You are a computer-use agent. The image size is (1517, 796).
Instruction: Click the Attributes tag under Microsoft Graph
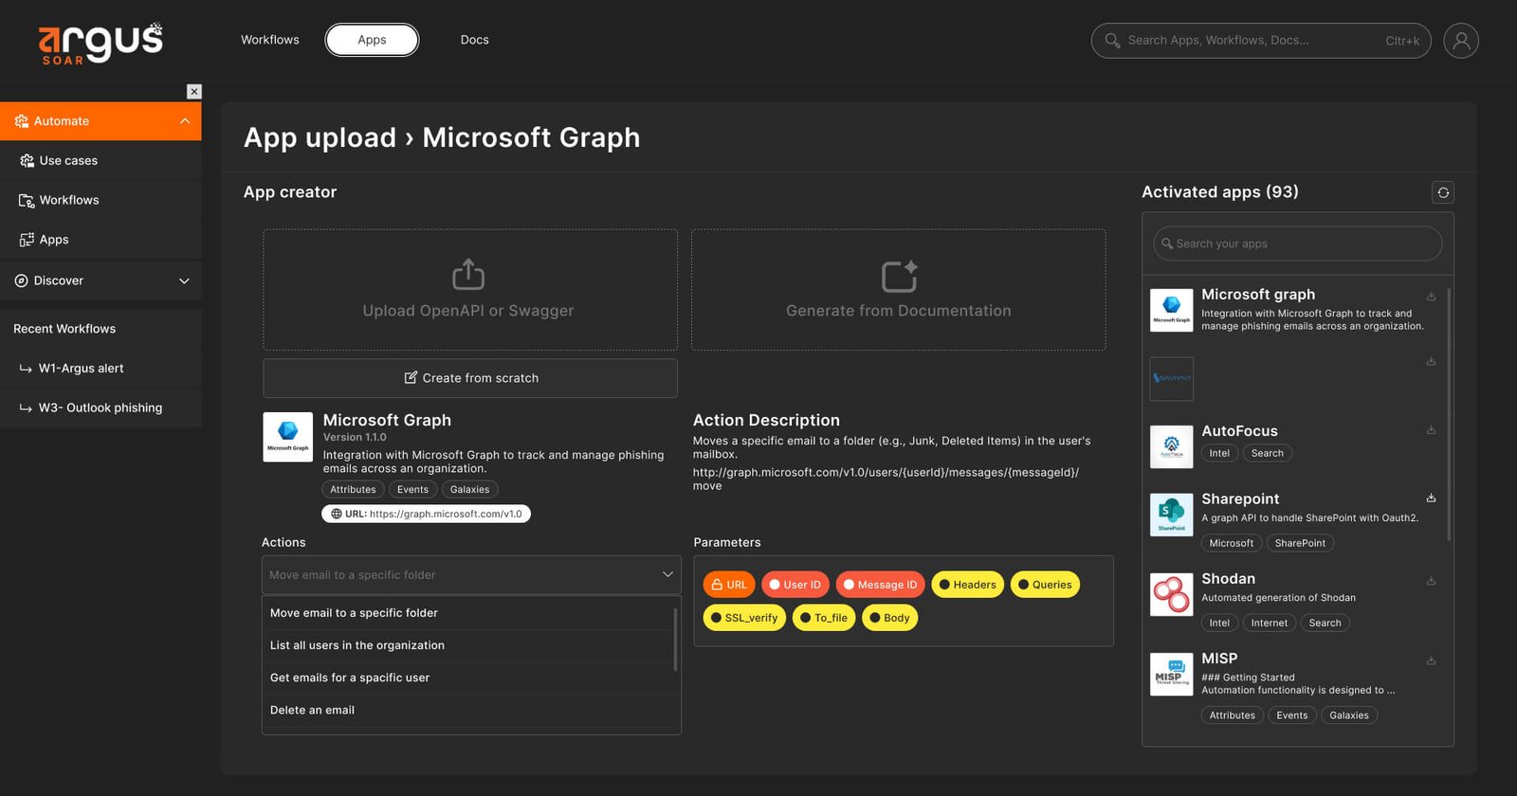coord(354,490)
